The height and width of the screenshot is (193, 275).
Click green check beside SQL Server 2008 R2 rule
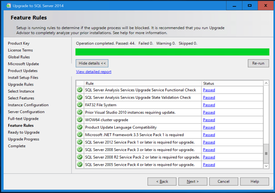pos(80,157)
